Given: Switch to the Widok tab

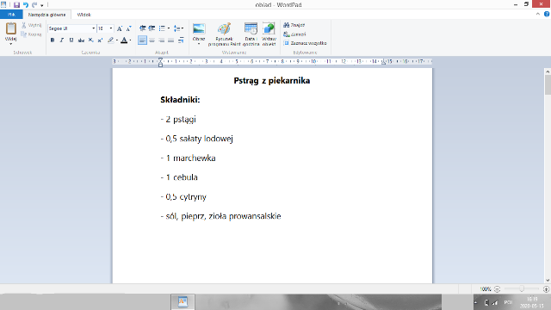Looking at the screenshot, I should pos(84,15).
